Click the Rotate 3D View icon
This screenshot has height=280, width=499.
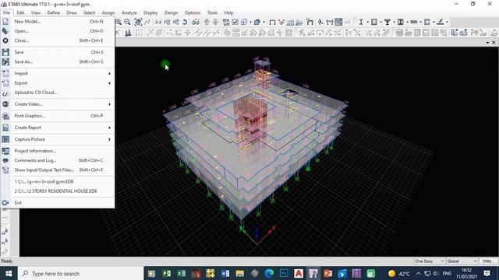click(x=185, y=22)
